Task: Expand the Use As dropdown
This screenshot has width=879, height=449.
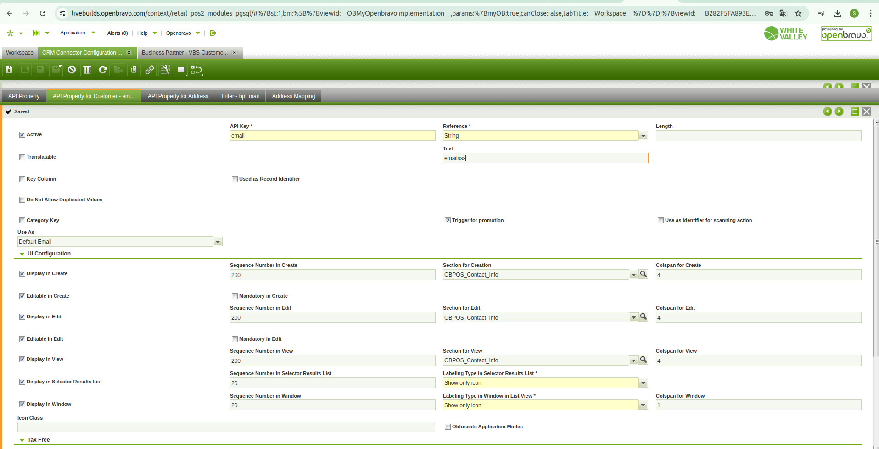Action: tap(218, 242)
